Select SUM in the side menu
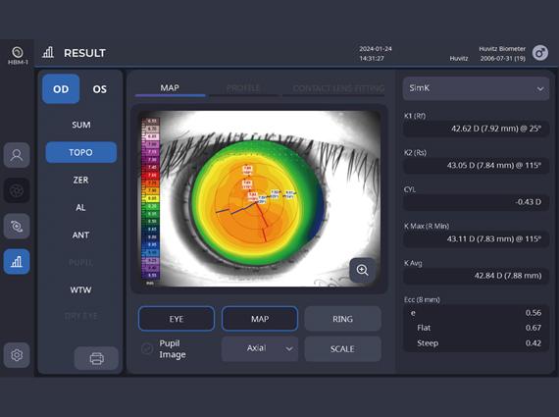This screenshot has width=559, height=417. tap(81, 125)
